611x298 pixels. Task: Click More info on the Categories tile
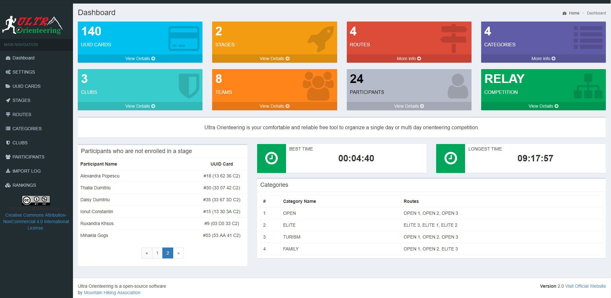(x=543, y=59)
